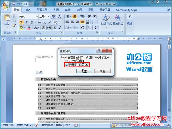This screenshot has height=129, width=172.
Task: Click the tab selector at ruler left
Action: tap(4, 39)
